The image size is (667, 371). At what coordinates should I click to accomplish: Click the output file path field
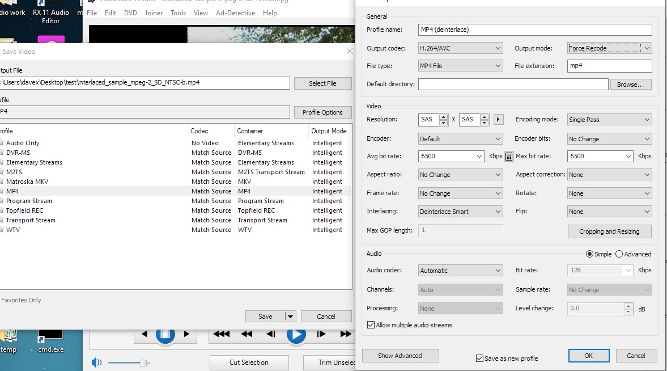[x=145, y=83]
